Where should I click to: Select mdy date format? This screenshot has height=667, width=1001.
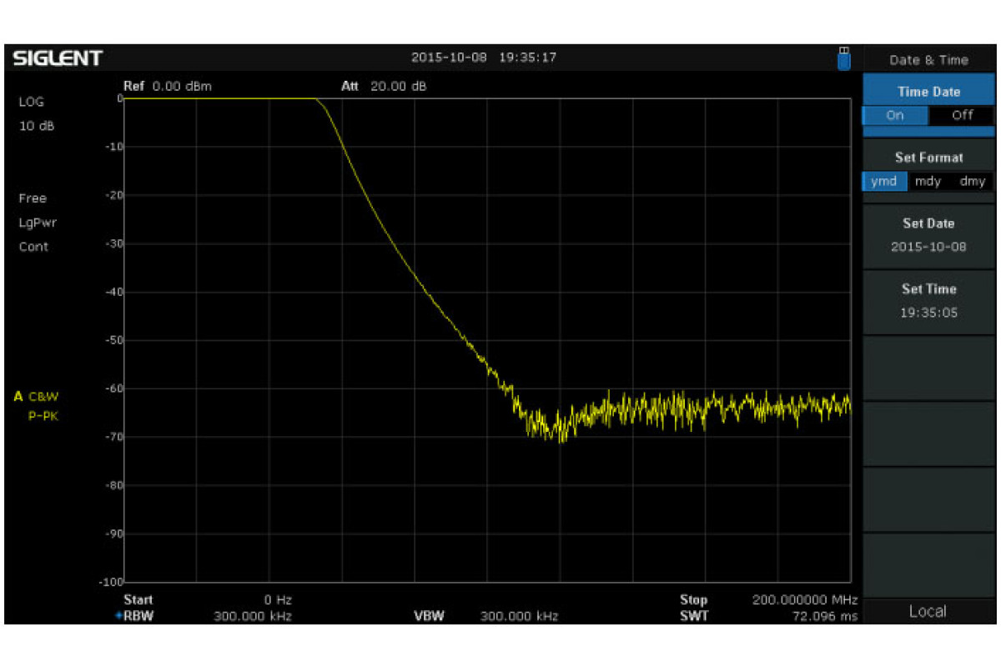[x=928, y=181]
